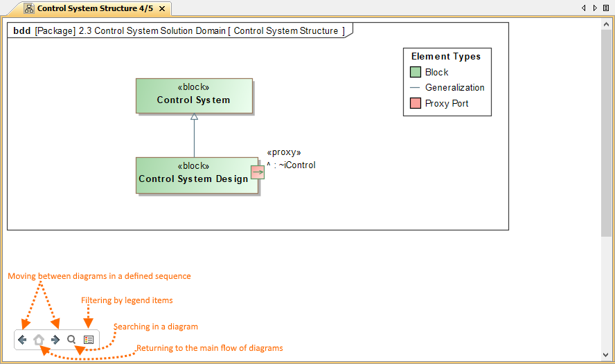Go to previous diagram with back arrow
615x364 pixels.
click(x=22, y=340)
